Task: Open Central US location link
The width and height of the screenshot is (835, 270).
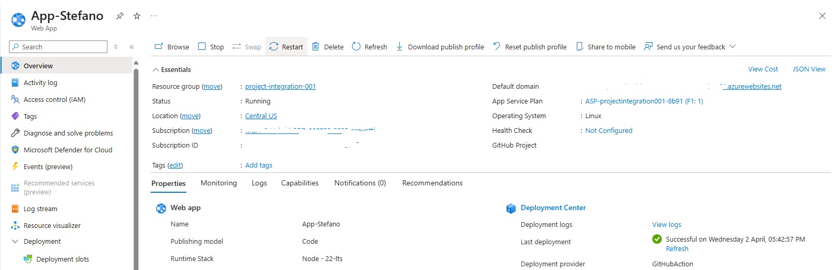Action: 261,116
